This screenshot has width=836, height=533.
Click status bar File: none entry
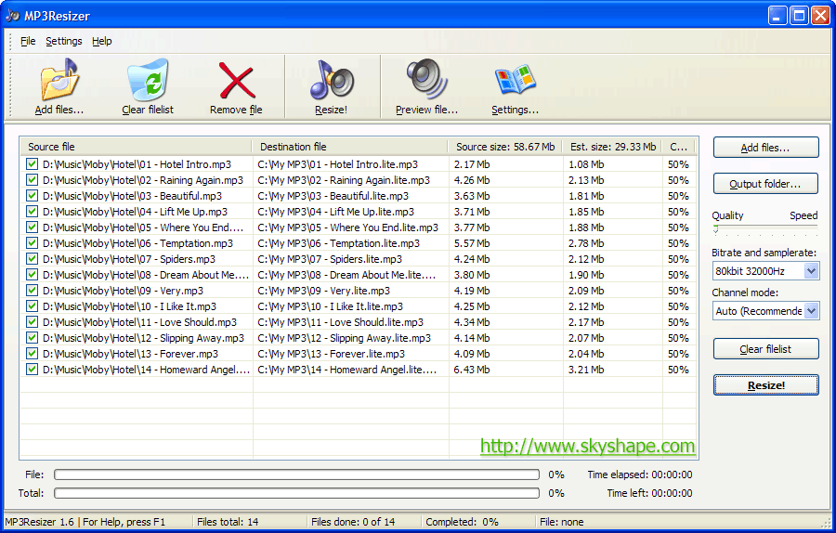pyautogui.click(x=561, y=522)
